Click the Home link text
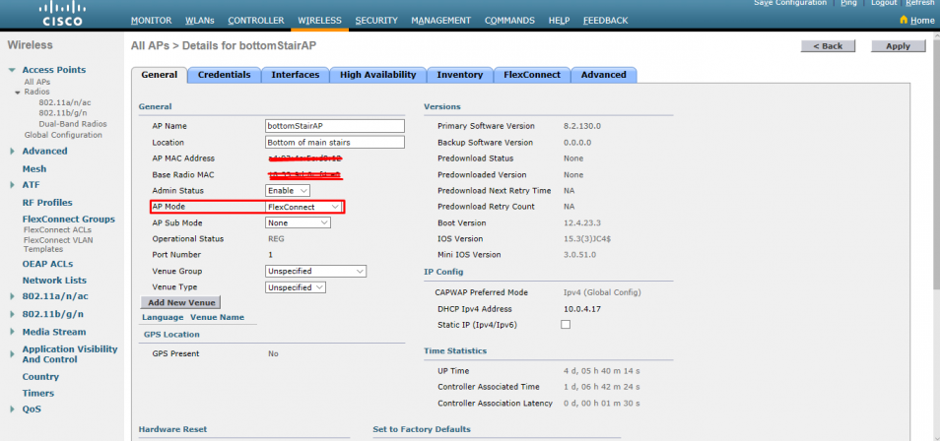940x441 pixels. [922, 21]
